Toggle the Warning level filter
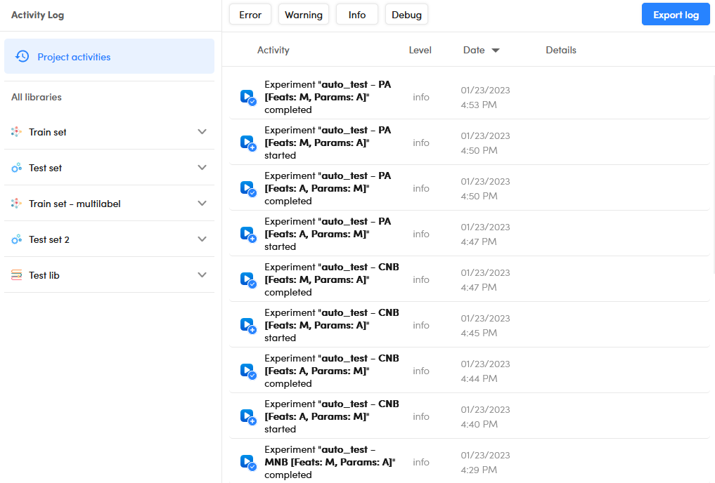Image resolution: width=715 pixels, height=483 pixels. coord(304,15)
